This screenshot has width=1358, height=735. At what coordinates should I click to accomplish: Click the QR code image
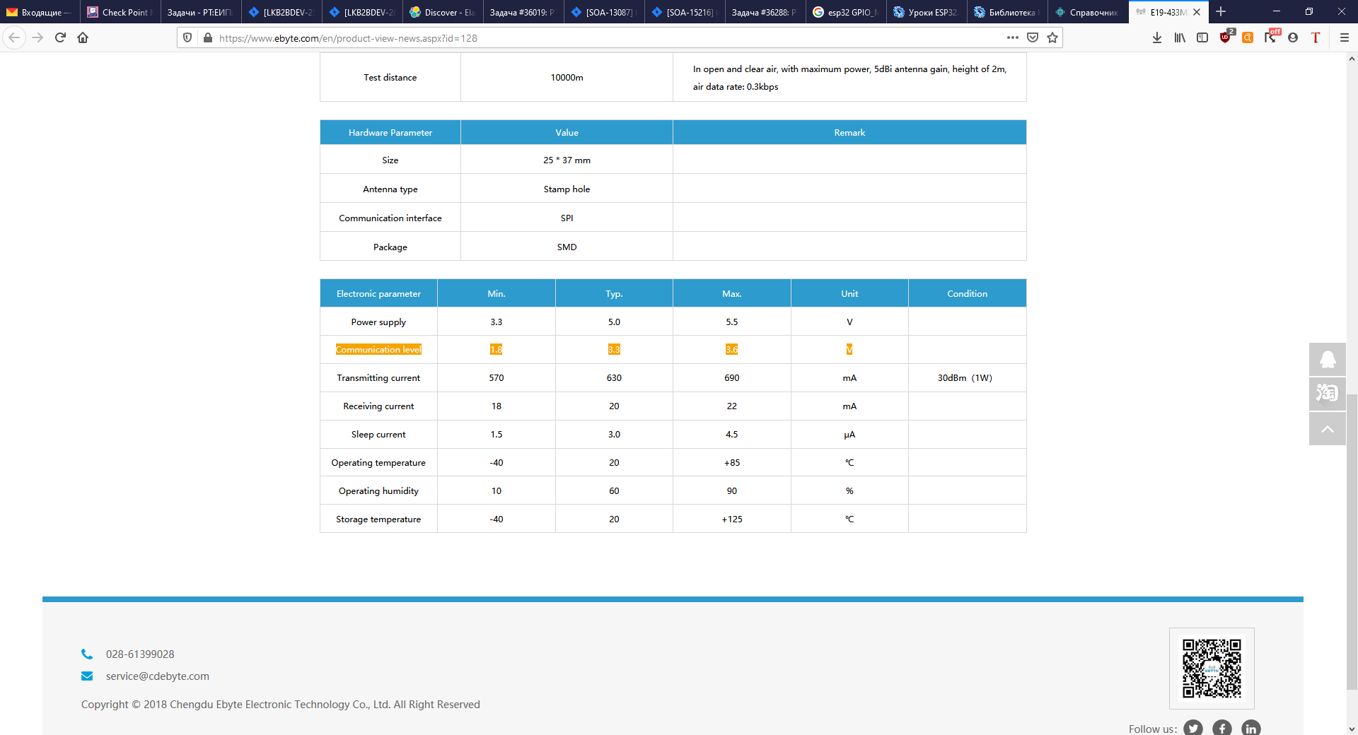tap(1212, 669)
